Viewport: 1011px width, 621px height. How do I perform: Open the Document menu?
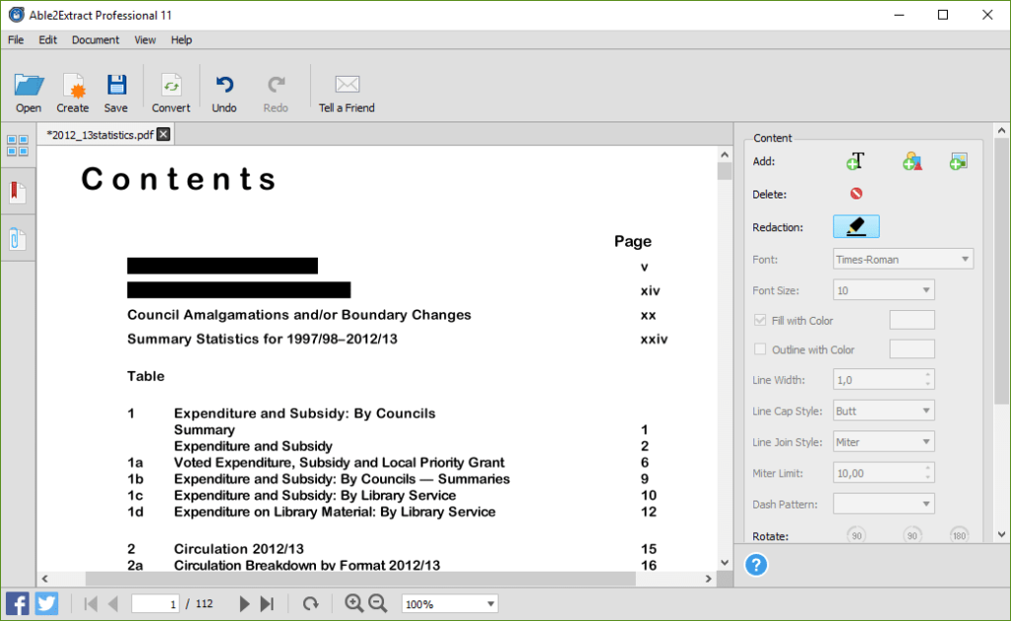coord(95,39)
